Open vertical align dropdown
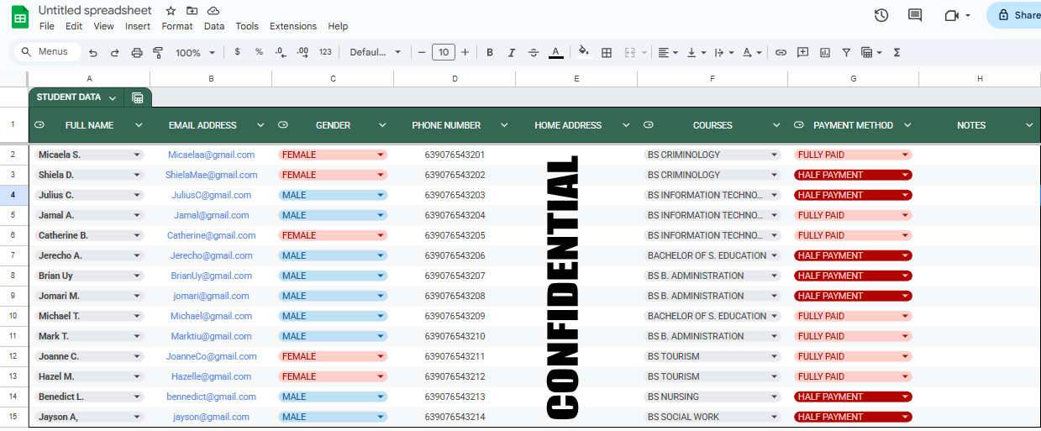1041x431 pixels. coord(696,52)
